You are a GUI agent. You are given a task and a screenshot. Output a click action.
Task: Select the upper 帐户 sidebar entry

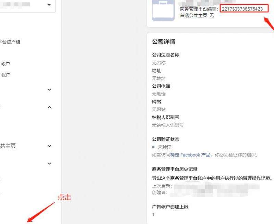5,64
